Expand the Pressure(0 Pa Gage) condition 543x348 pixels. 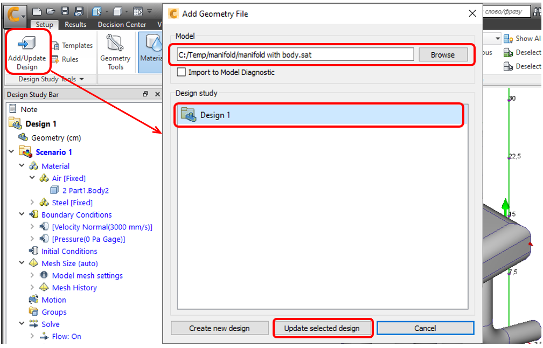(x=32, y=239)
